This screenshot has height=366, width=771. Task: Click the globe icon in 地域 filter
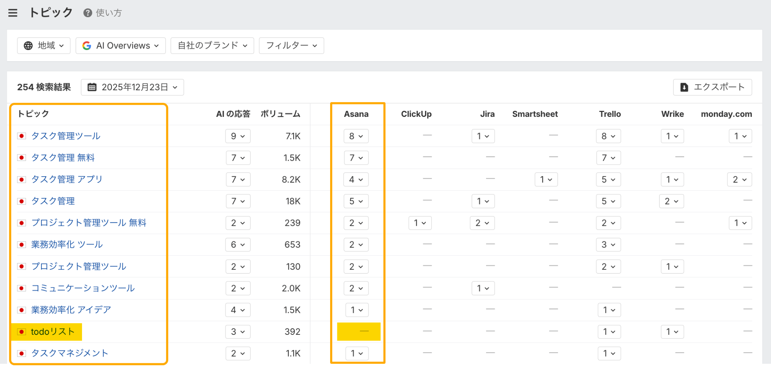click(x=28, y=45)
